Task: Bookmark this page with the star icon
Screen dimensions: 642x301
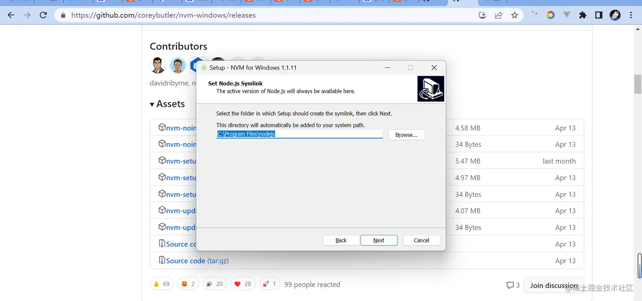Action: tap(515, 15)
